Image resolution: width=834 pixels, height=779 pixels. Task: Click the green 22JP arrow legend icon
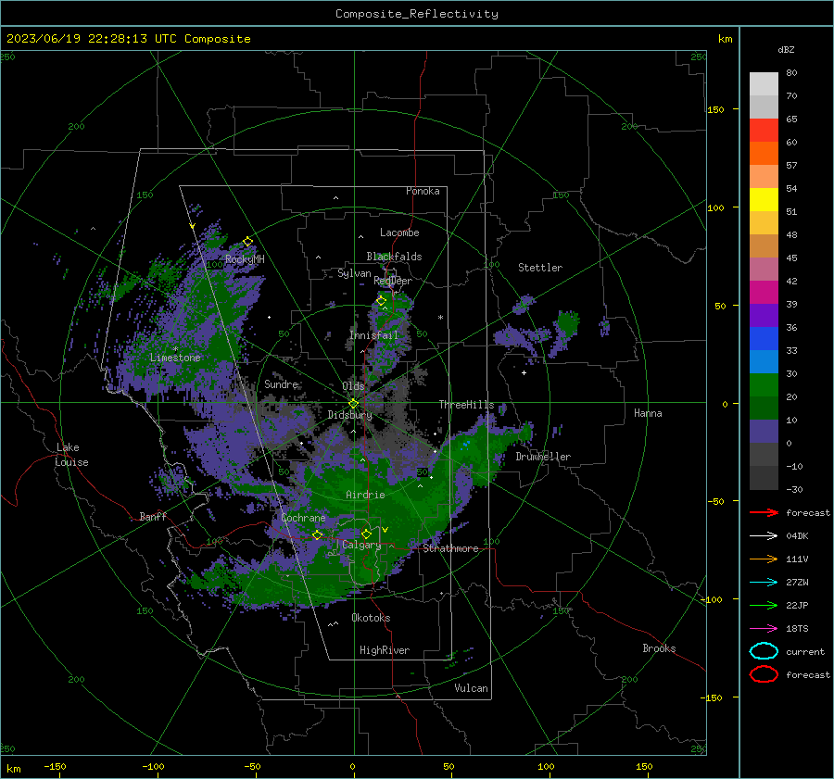[764, 605]
